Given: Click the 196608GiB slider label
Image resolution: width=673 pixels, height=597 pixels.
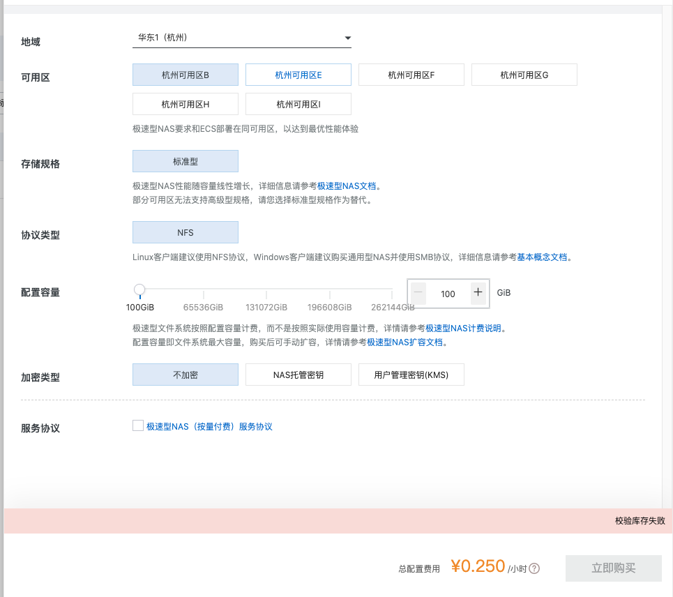Looking at the screenshot, I should [x=330, y=308].
